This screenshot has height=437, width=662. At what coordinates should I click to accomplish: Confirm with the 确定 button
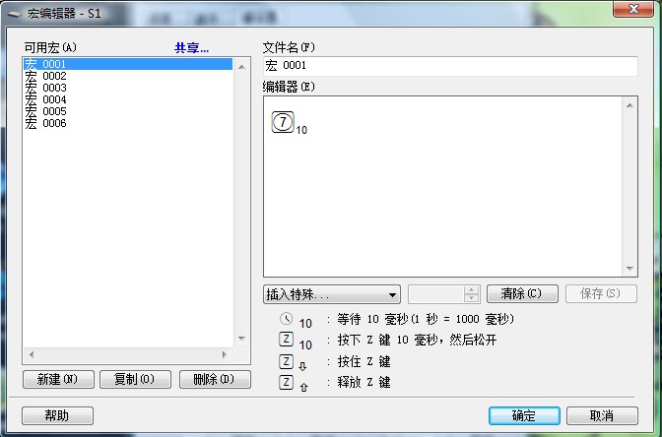point(524,416)
